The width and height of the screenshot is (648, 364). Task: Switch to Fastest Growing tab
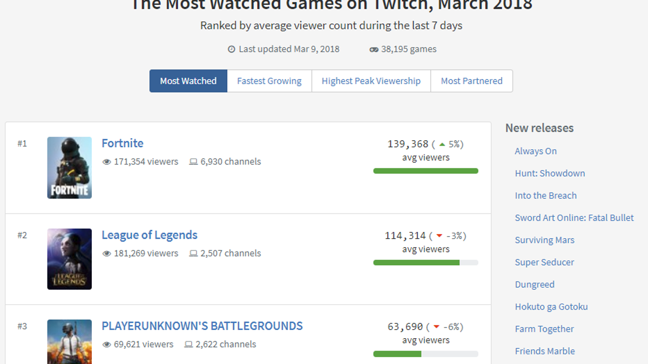(x=269, y=81)
